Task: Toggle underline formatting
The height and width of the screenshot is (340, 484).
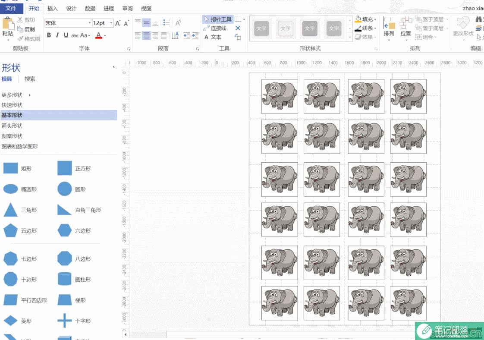Action: click(x=66, y=35)
